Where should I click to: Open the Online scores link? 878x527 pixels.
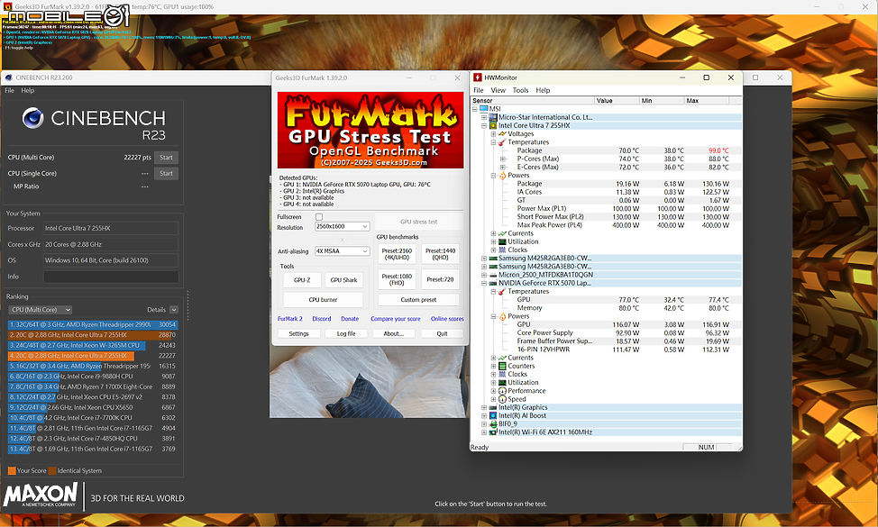447,319
